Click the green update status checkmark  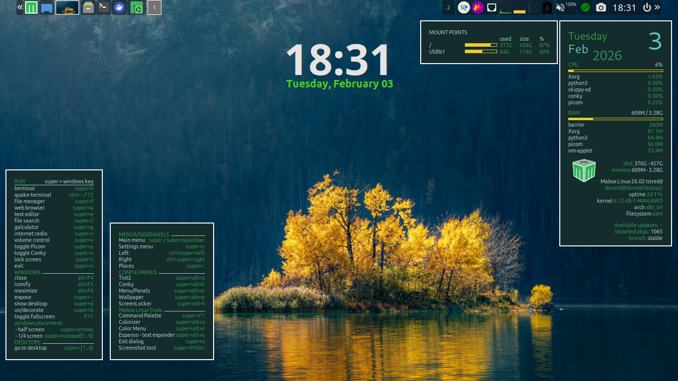coord(586,7)
